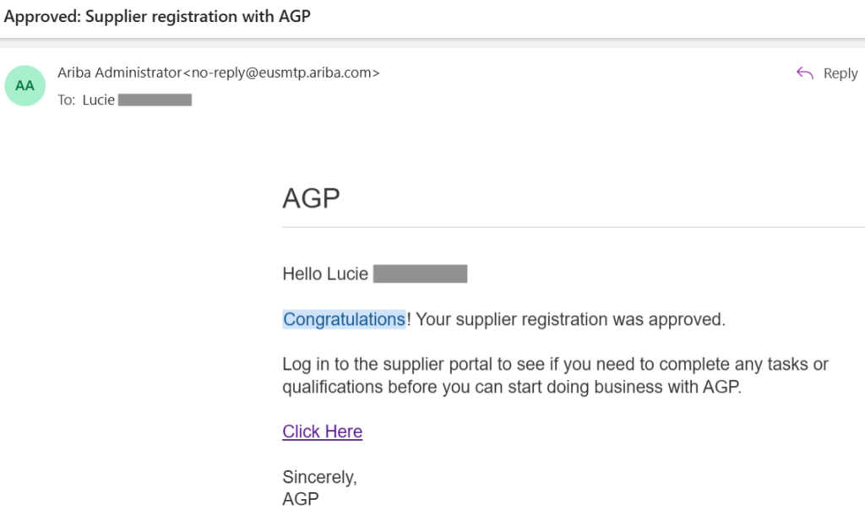This screenshot has width=865, height=515.
Task: Click the divider line under AGP heading
Action: click(x=573, y=227)
